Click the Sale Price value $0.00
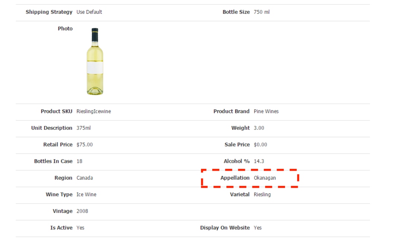402x238 pixels. click(260, 144)
